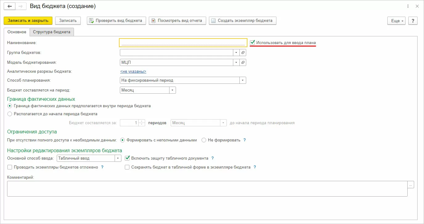Click the help question mark button

click(x=413, y=21)
